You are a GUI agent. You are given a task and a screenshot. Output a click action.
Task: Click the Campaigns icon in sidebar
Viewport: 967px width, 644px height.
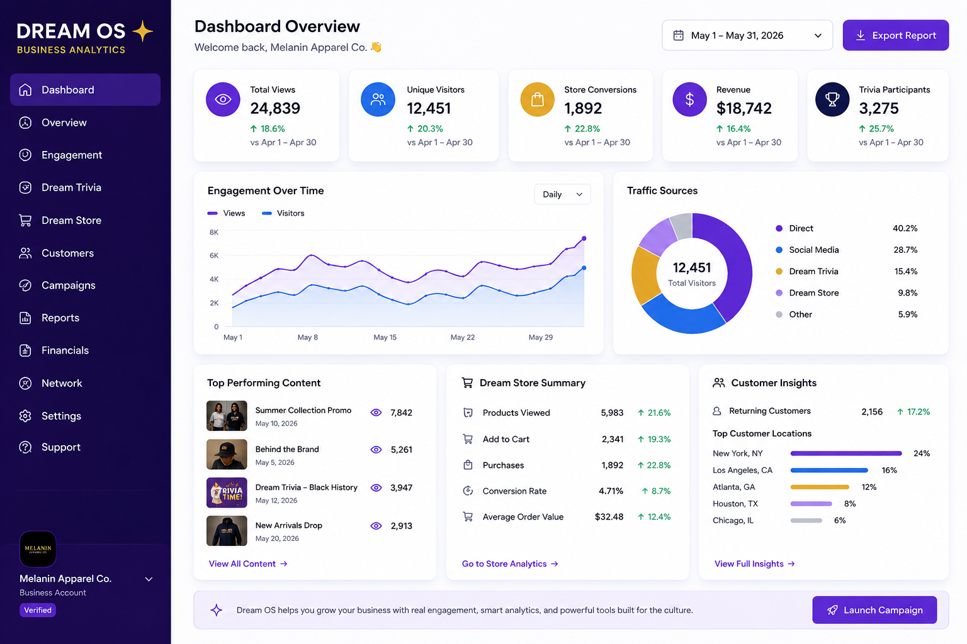pyautogui.click(x=25, y=285)
